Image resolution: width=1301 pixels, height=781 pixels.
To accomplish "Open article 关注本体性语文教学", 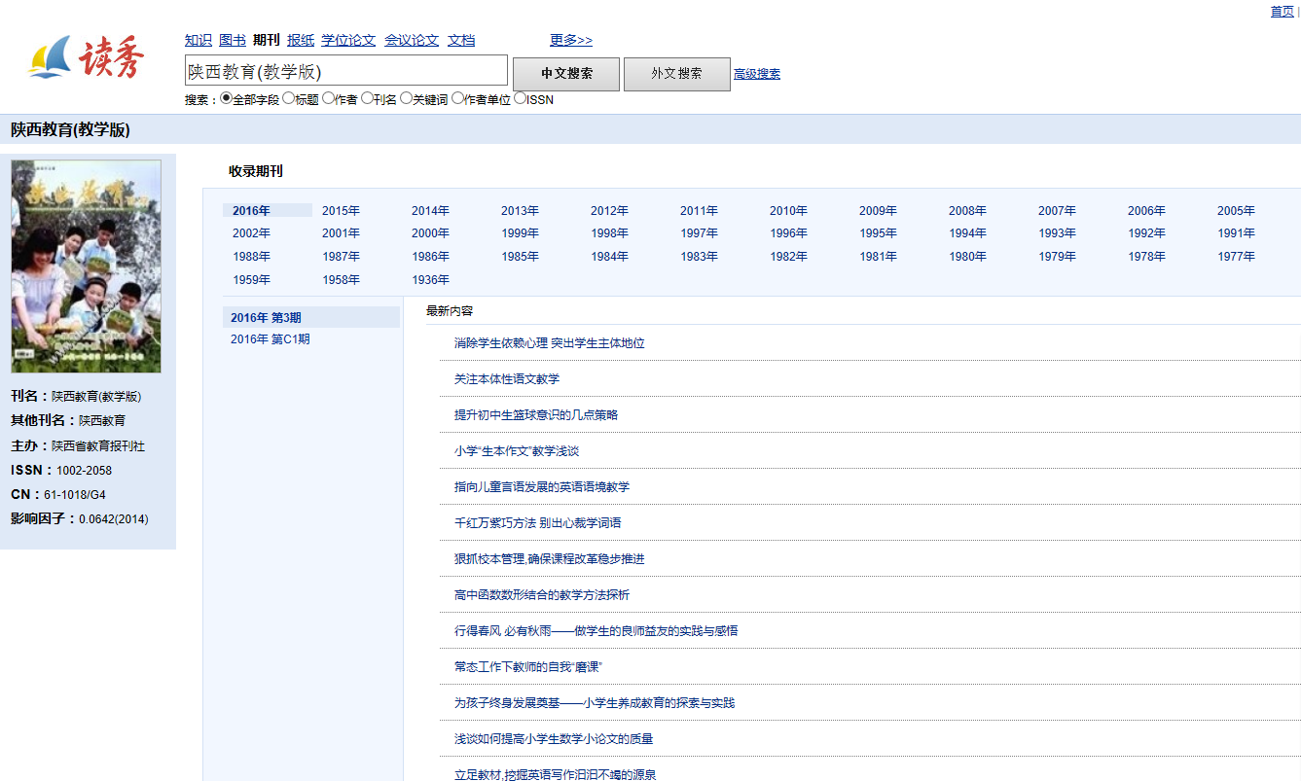I will (506, 379).
